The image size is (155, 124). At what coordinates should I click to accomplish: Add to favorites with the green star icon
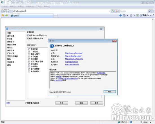[x=7, y=15]
